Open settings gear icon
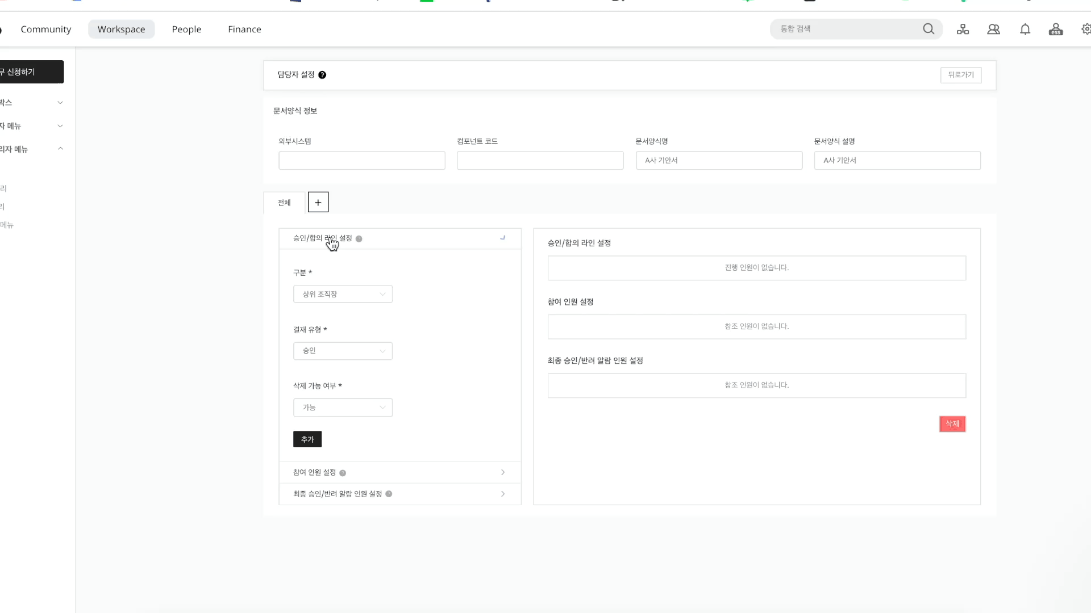1091x613 pixels. click(x=1086, y=29)
